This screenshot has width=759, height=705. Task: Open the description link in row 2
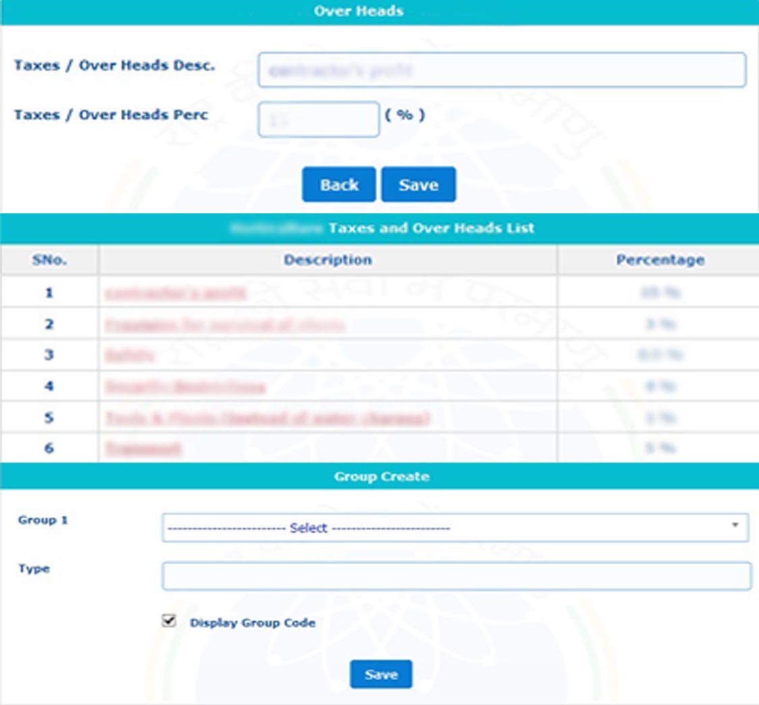pyautogui.click(x=225, y=325)
